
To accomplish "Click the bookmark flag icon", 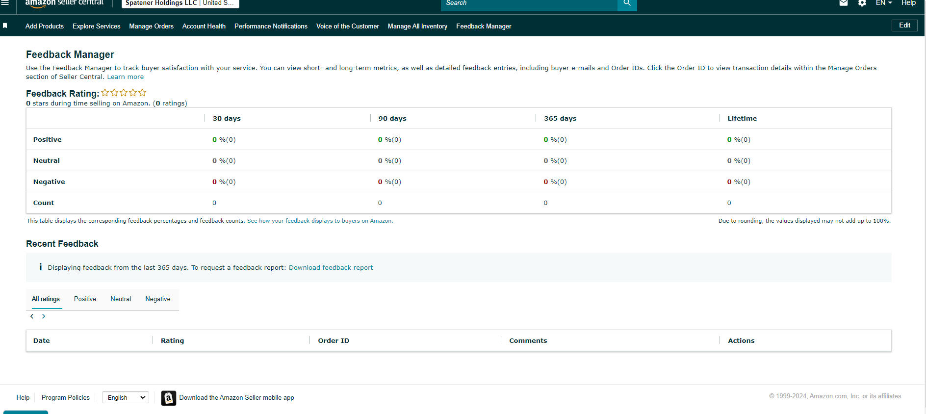I will tap(5, 26).
